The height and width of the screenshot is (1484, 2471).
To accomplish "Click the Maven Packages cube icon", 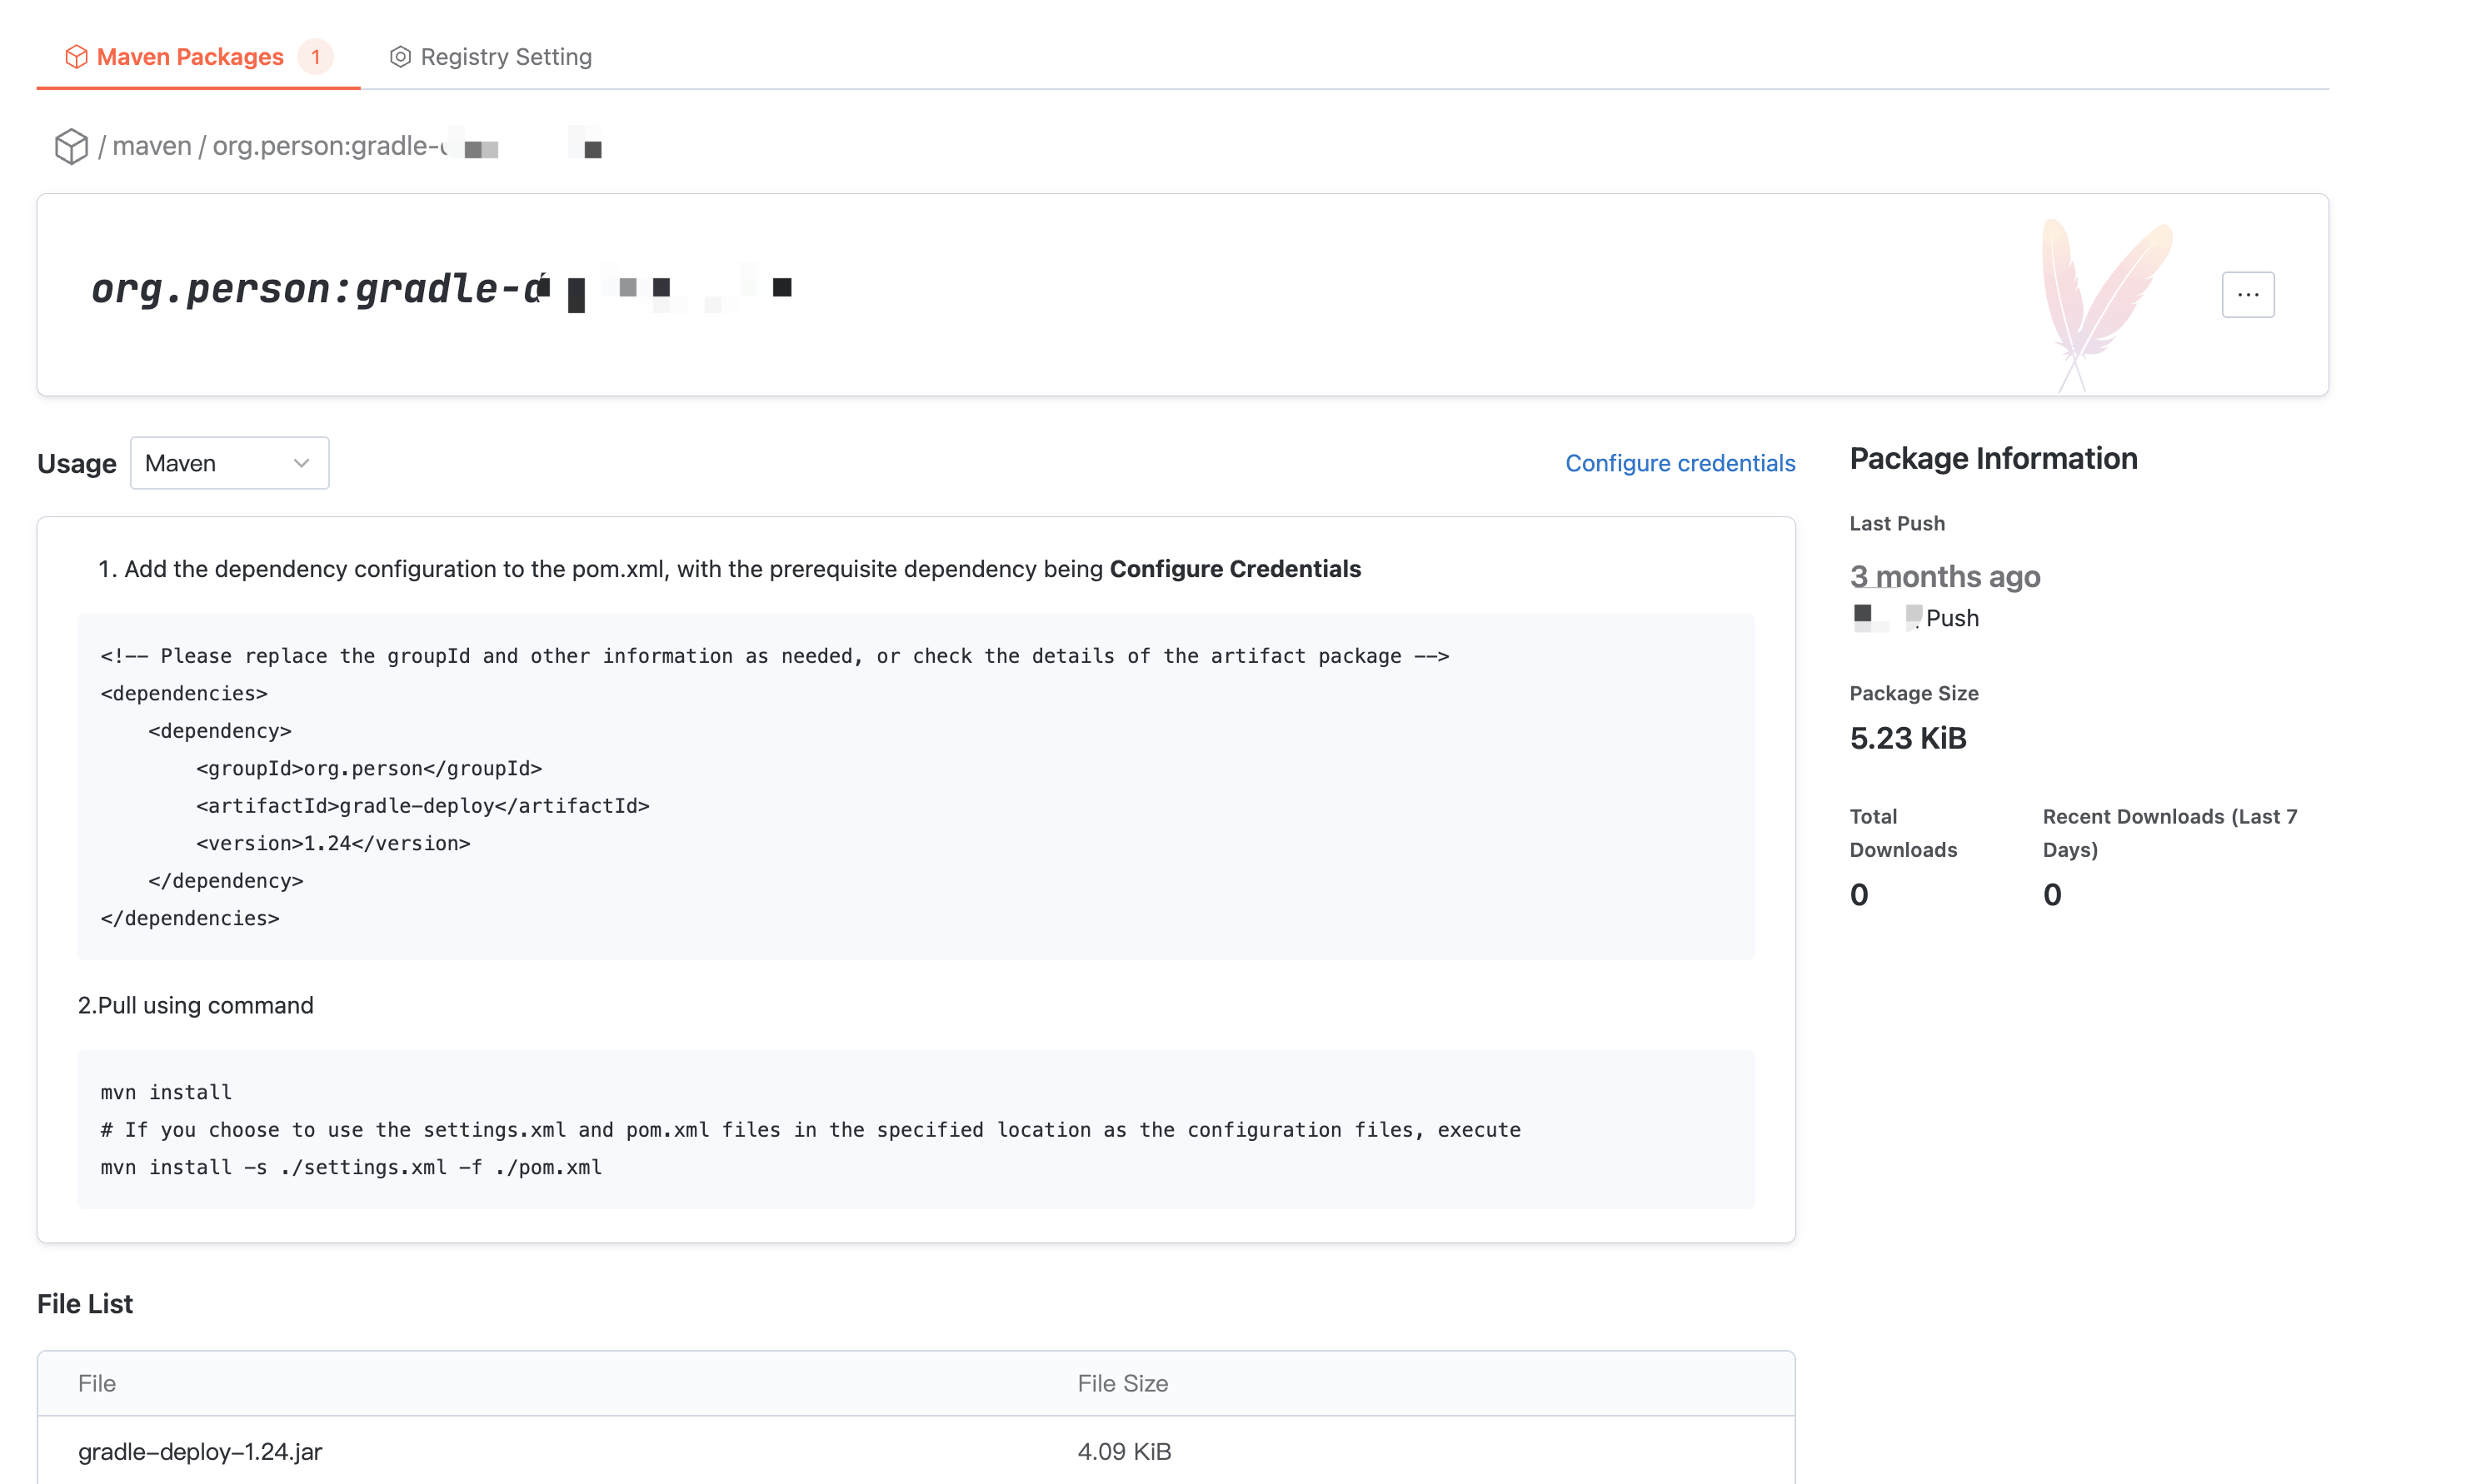I will (77, 57).
